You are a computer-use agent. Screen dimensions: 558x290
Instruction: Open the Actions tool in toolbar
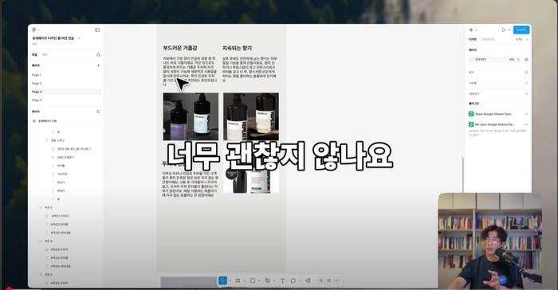tap(308, 280)
